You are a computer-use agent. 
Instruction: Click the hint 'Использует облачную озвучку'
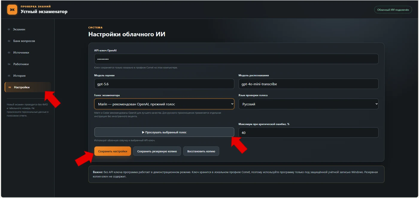click(125, 140)
